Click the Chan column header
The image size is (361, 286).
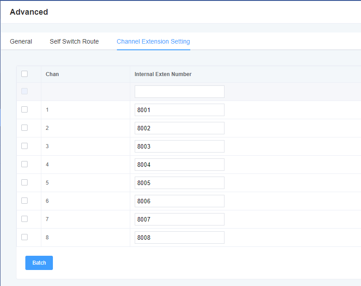click(52, 74)
